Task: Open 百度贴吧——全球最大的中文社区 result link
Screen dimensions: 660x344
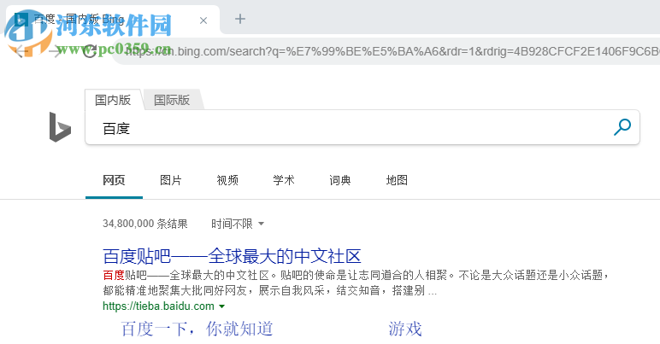Action: pyautogui.click(x=232, y=256)
